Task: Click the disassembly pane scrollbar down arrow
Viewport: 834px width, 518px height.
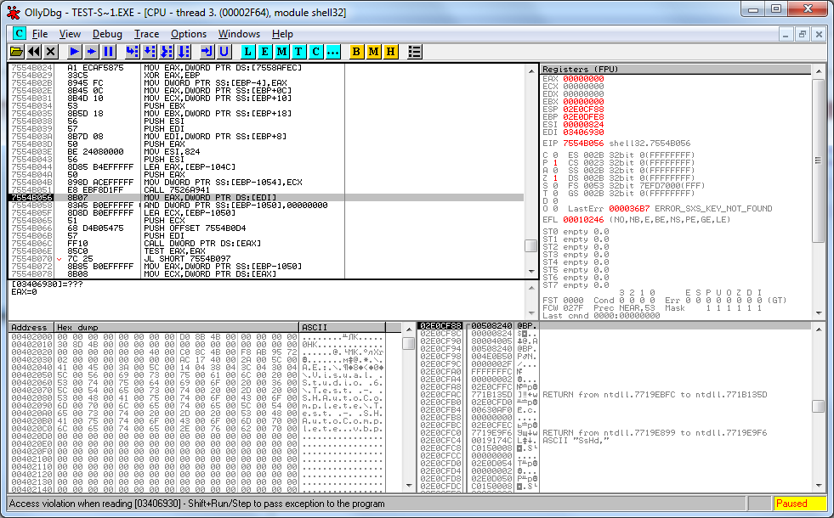Action: click(x=530, y=272)
